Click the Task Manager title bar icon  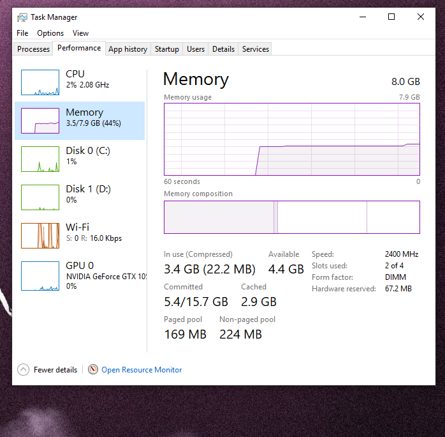click(22, 17)
